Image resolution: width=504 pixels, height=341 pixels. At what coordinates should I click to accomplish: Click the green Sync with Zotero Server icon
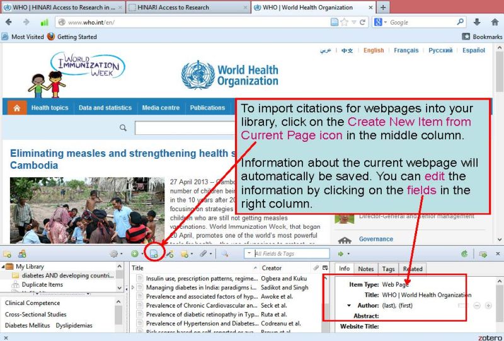464,253
